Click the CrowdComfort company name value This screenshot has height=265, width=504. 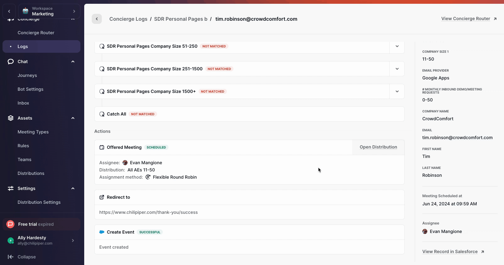(x=438, y=119)
